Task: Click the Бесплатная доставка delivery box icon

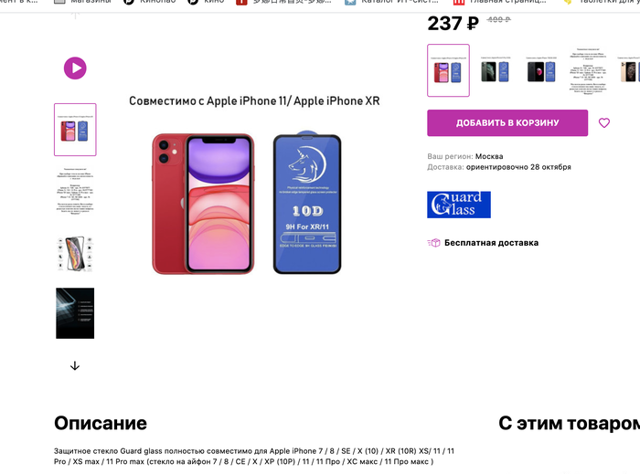Action: (x=434, y=243)
